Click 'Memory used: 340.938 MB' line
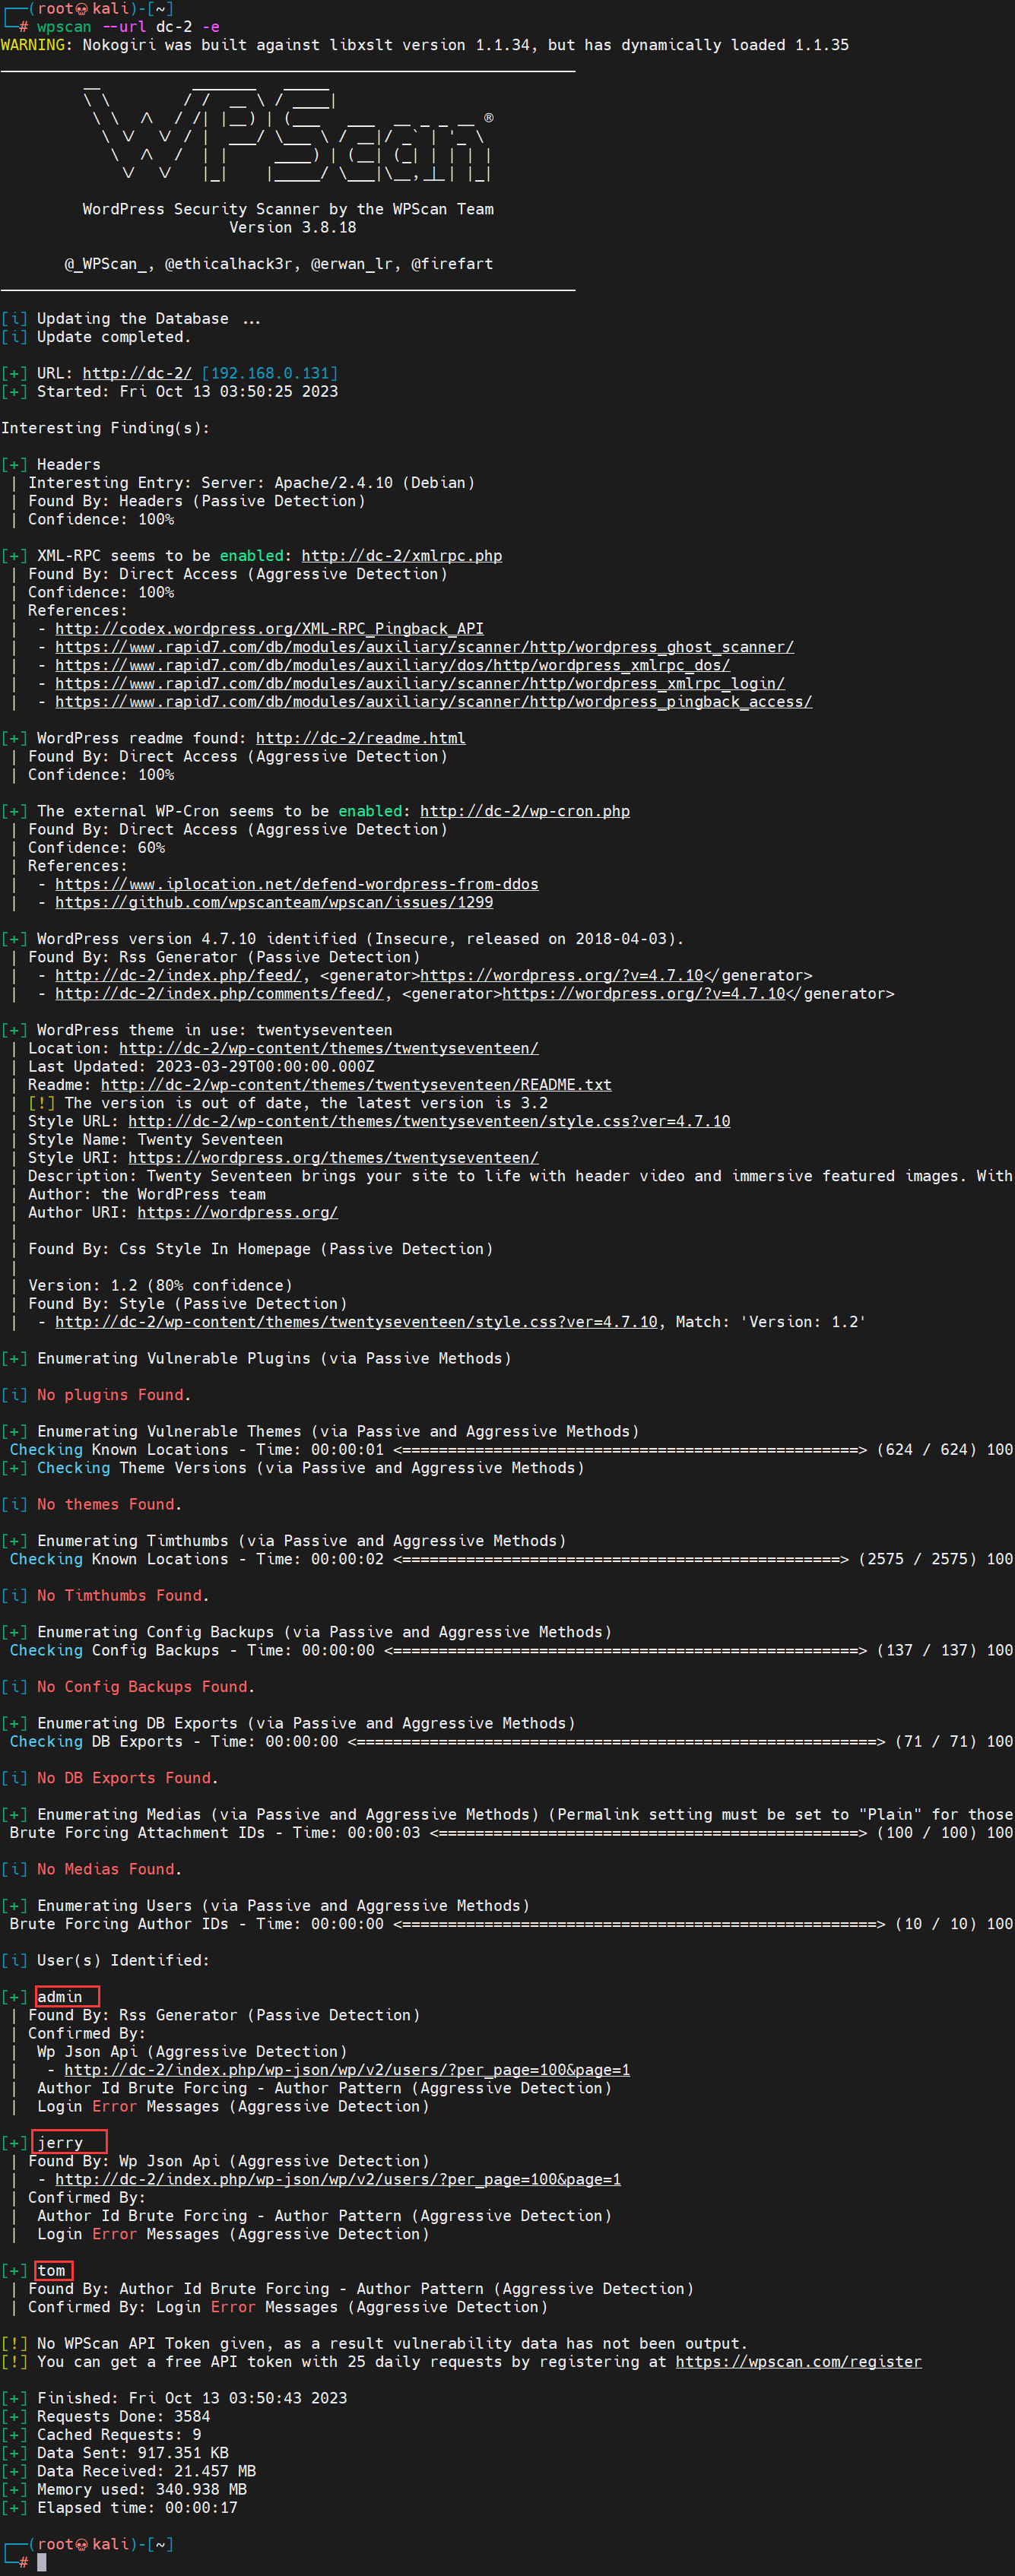The width and height of the screenshot is (1015, 2576). coord(142,2490)
